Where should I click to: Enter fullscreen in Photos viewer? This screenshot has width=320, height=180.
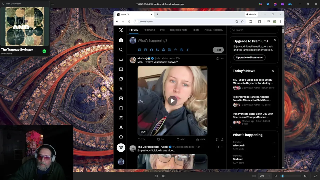[x=315, y=176]
